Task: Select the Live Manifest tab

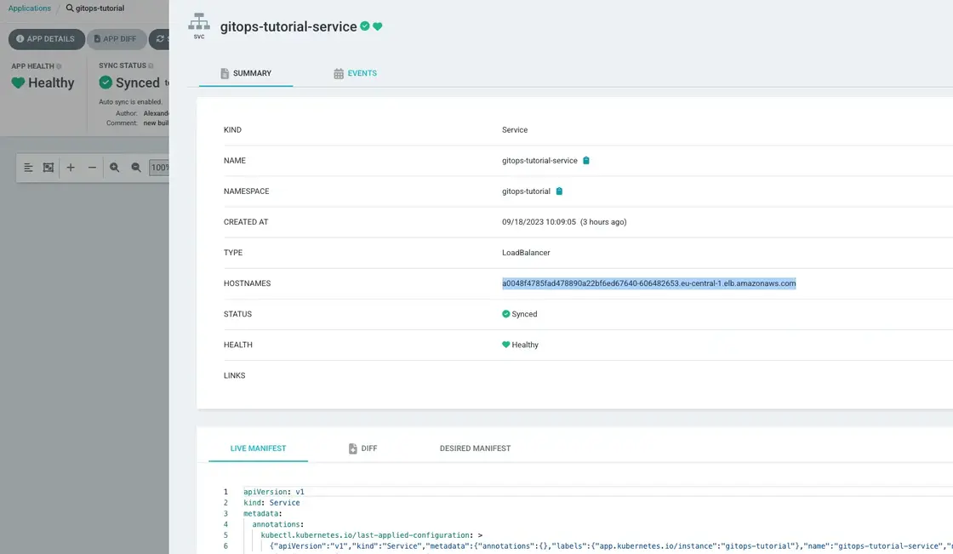Action: [x=258, y=448]
